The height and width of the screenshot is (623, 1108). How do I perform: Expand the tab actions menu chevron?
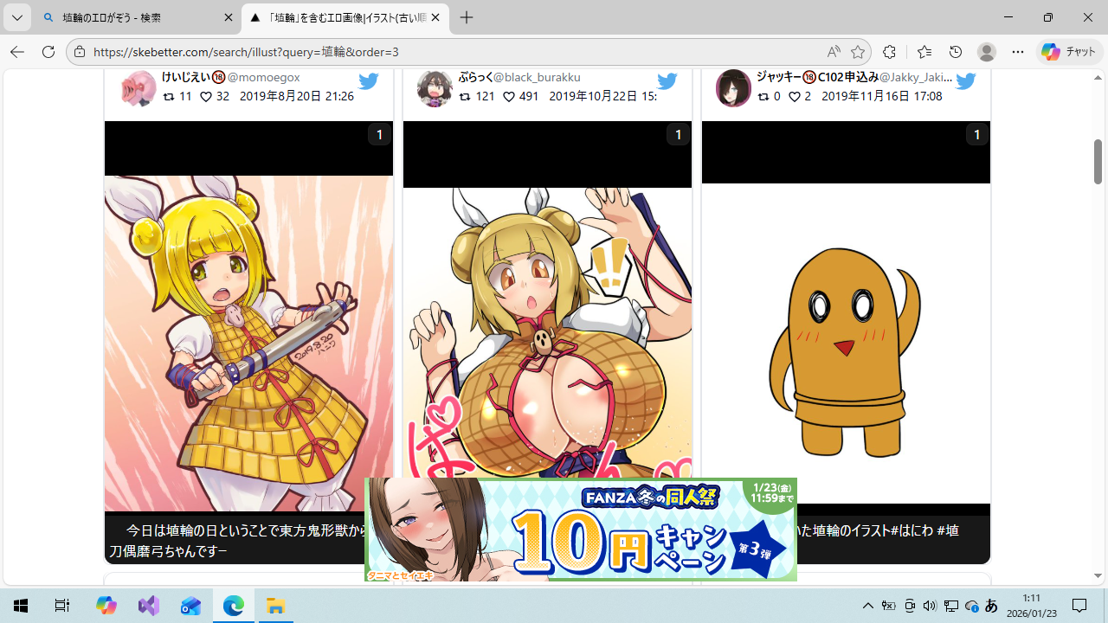point(16,18)
